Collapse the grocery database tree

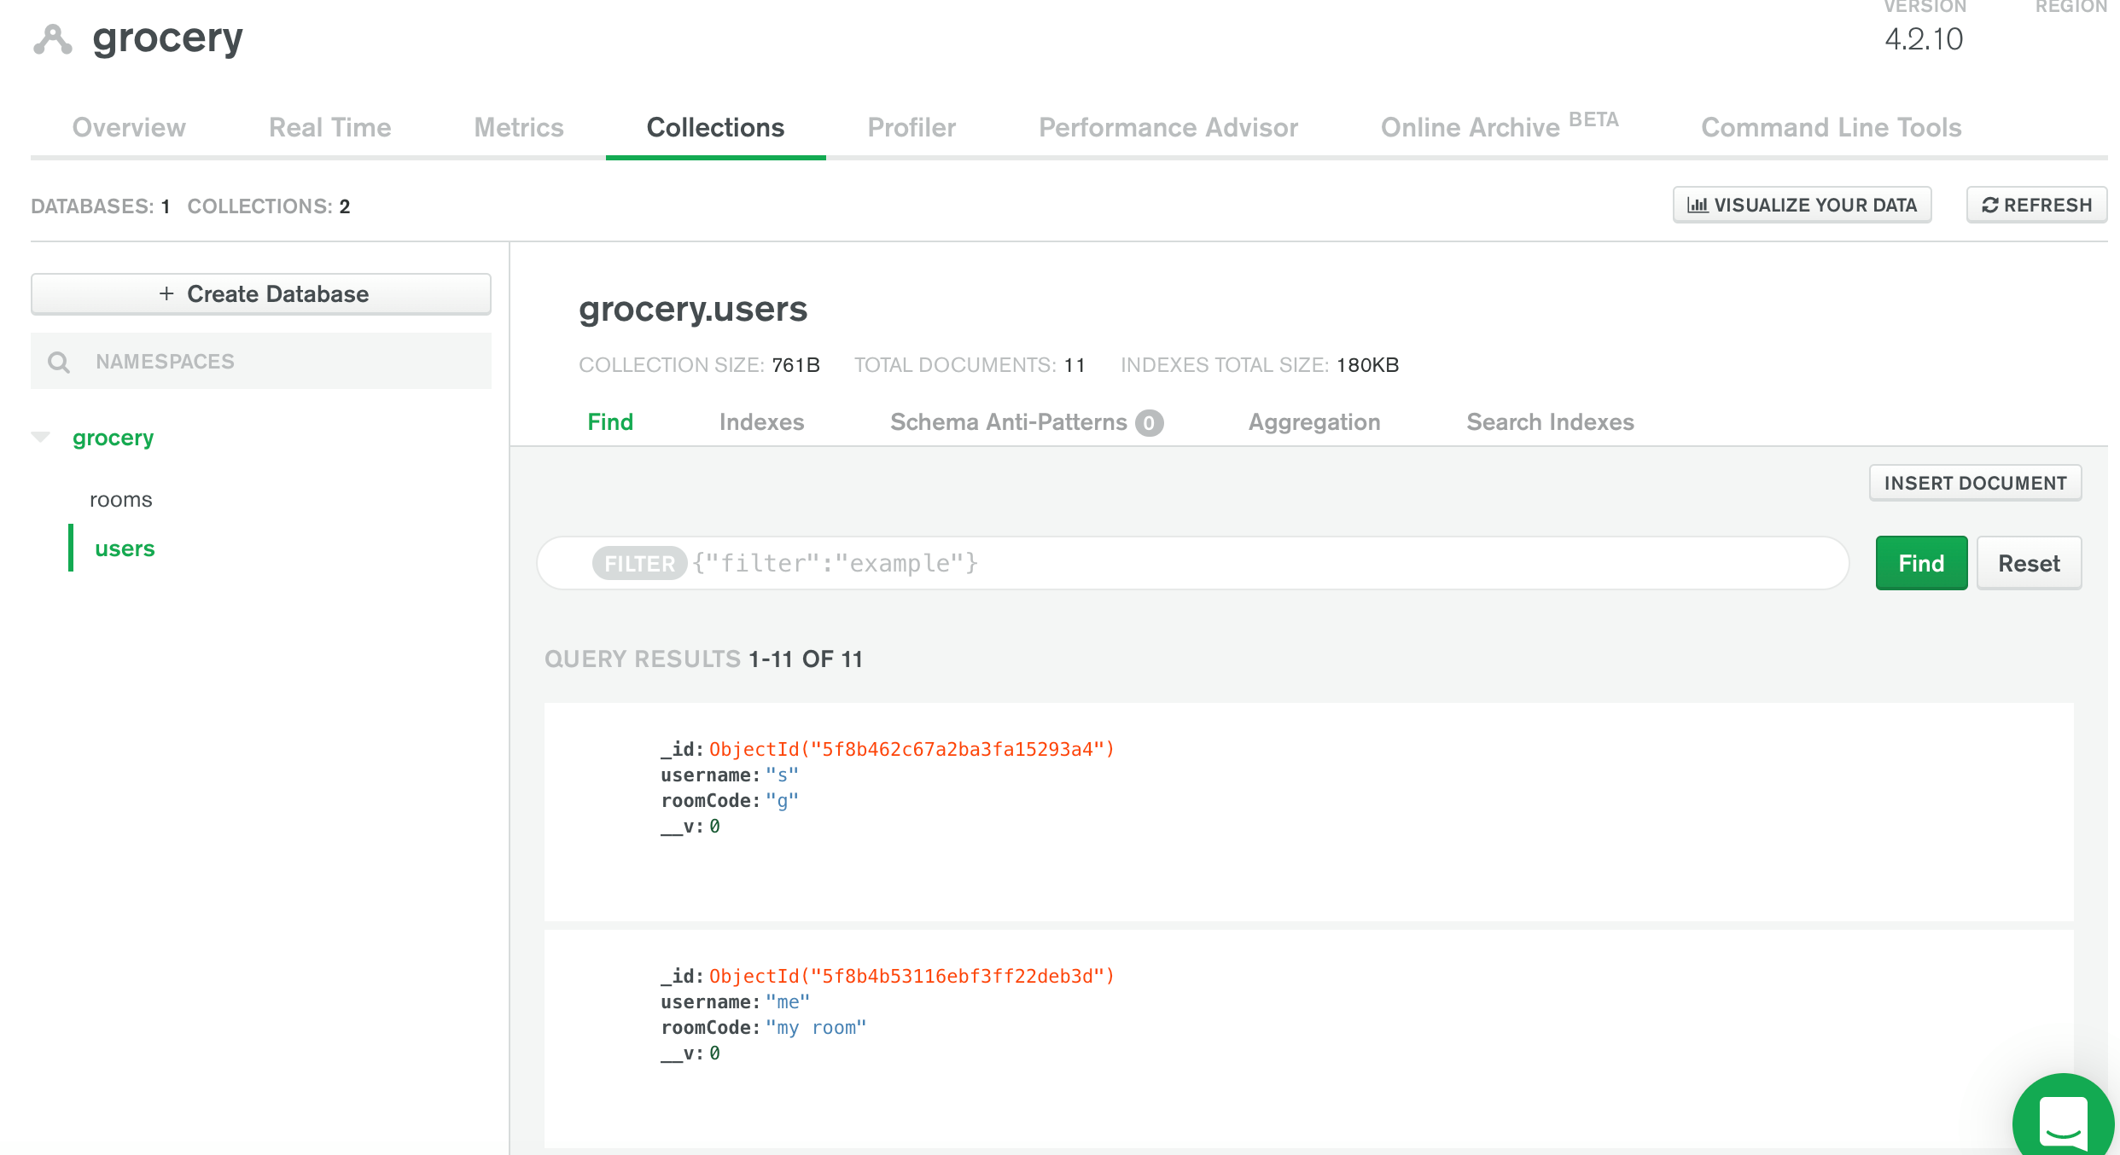pyautogui.click(x=40, y=437)
